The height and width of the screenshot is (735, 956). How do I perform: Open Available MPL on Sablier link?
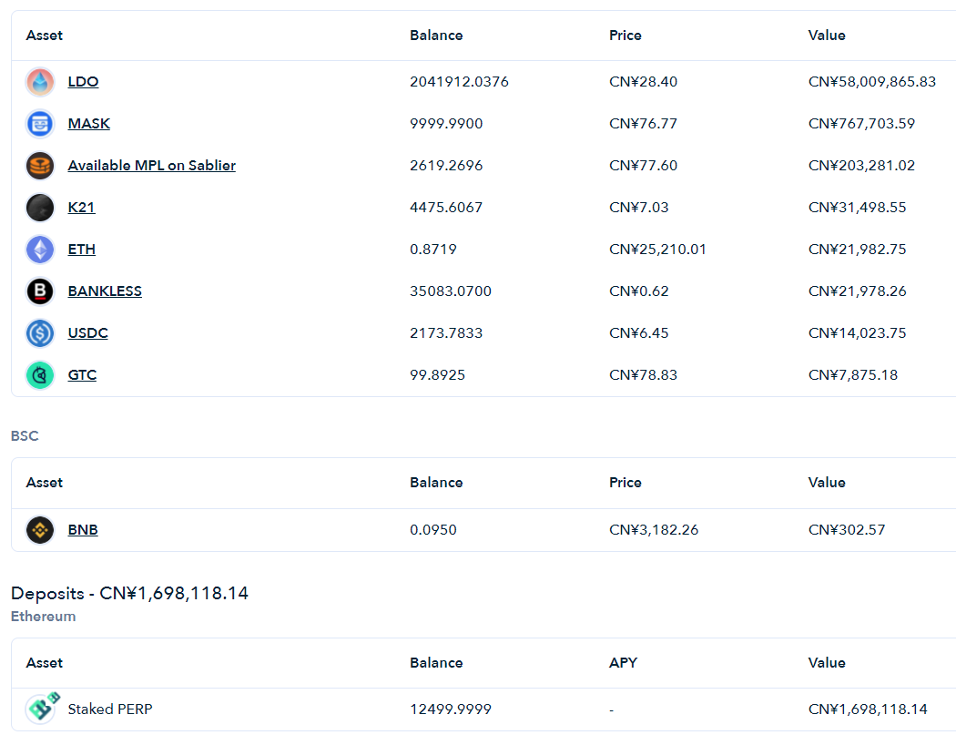click(x=152, y=165)
